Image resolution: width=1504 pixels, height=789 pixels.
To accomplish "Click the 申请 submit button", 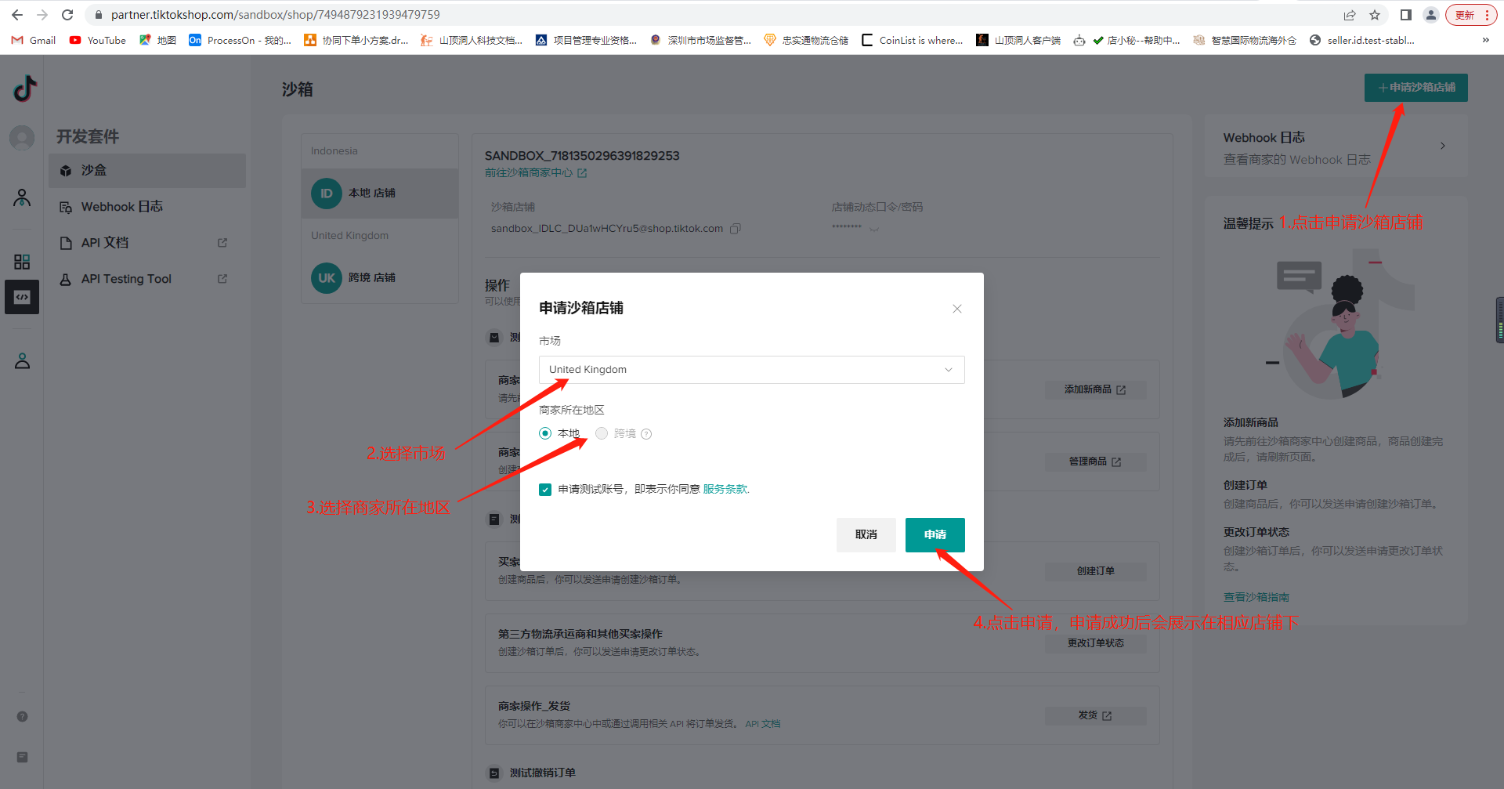I will pos(935,534).
